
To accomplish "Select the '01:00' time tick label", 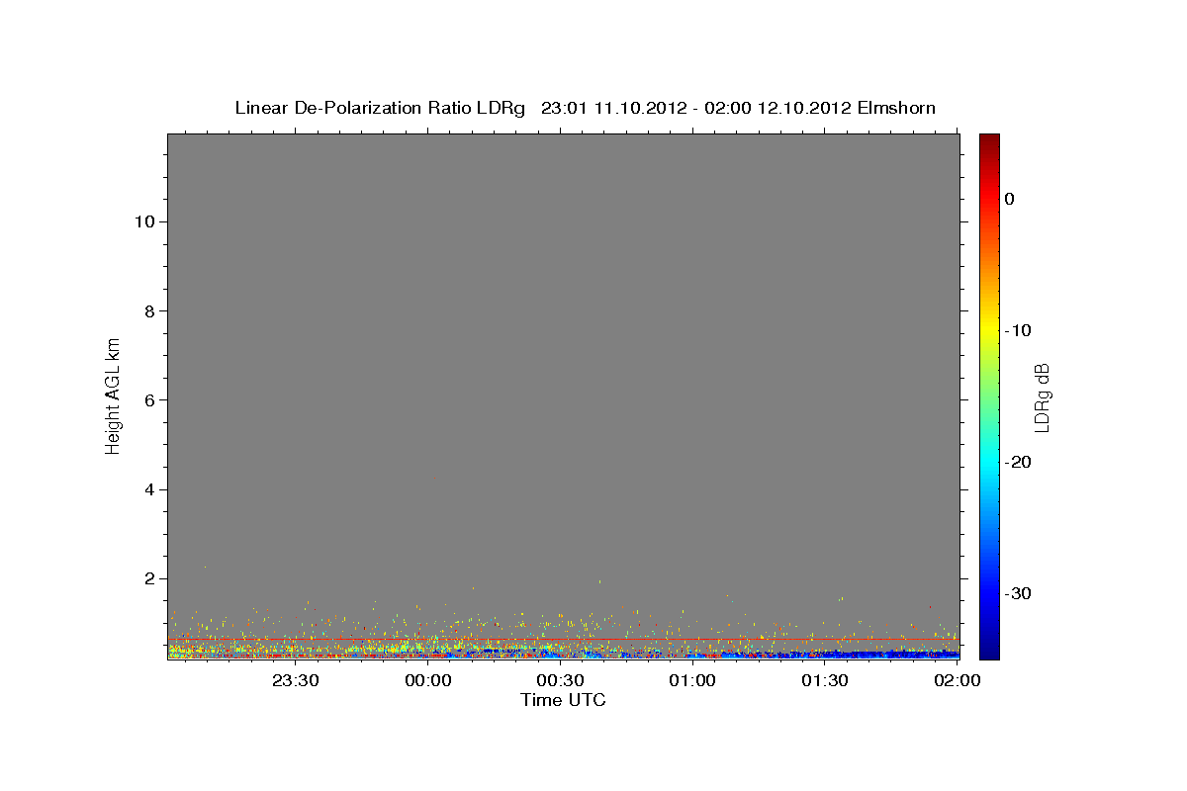I will coord(692,680).
